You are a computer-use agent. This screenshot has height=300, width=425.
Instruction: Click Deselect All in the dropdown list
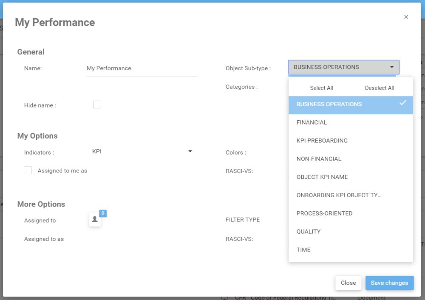[380, 88]
